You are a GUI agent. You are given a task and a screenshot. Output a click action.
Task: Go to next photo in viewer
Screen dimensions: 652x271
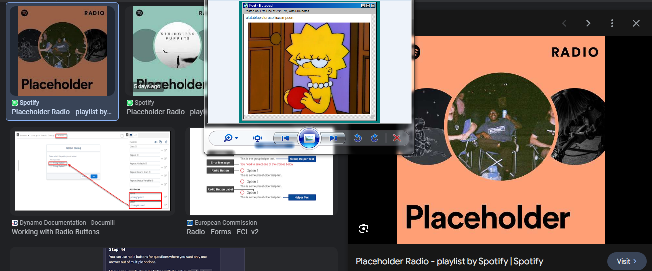click(332, 138)
